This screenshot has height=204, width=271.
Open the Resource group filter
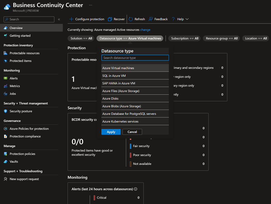(x=222, y=39)
